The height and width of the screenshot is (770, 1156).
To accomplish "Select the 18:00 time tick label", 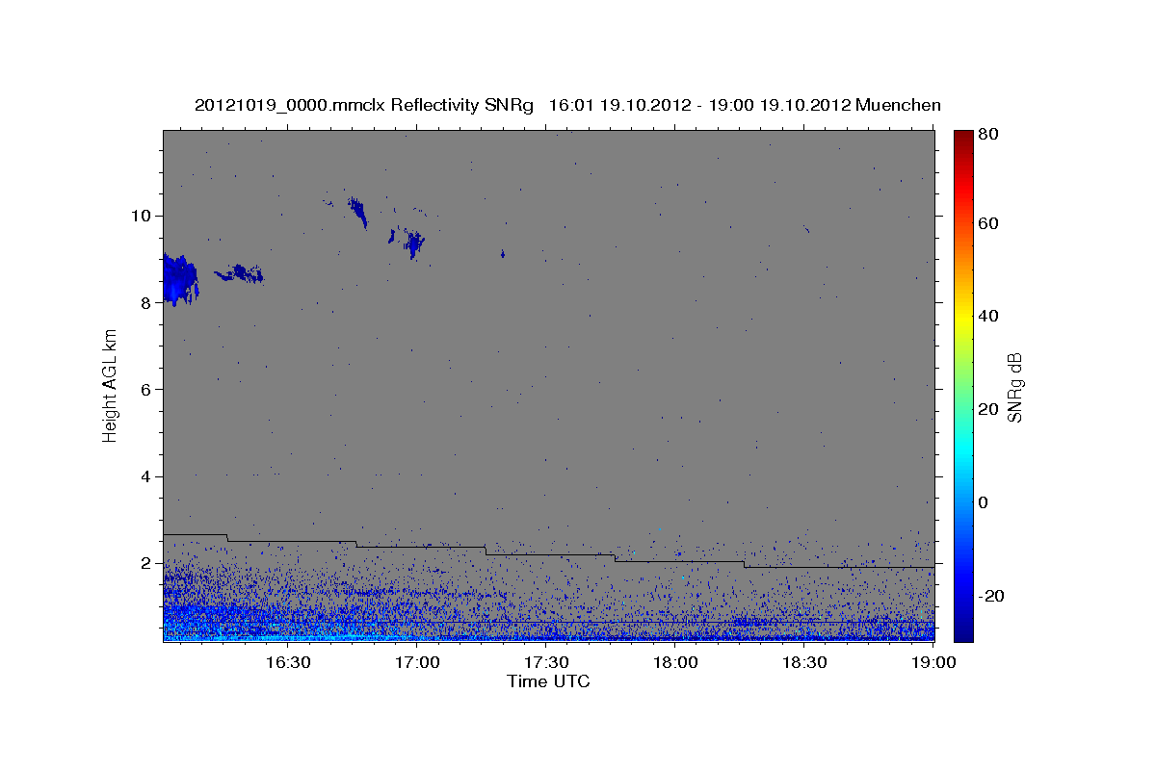I will [x=675, y=662].
